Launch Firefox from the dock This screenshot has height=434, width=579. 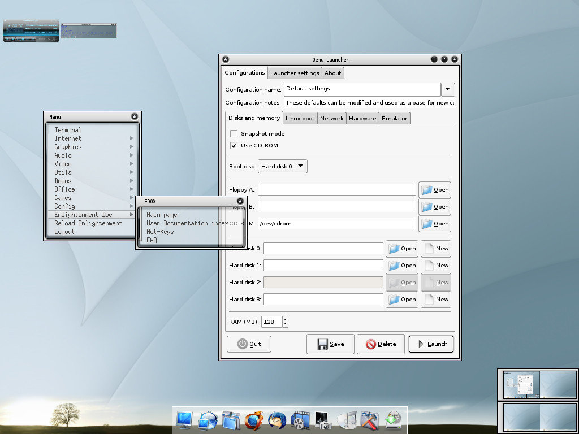(x=254, y=420)
